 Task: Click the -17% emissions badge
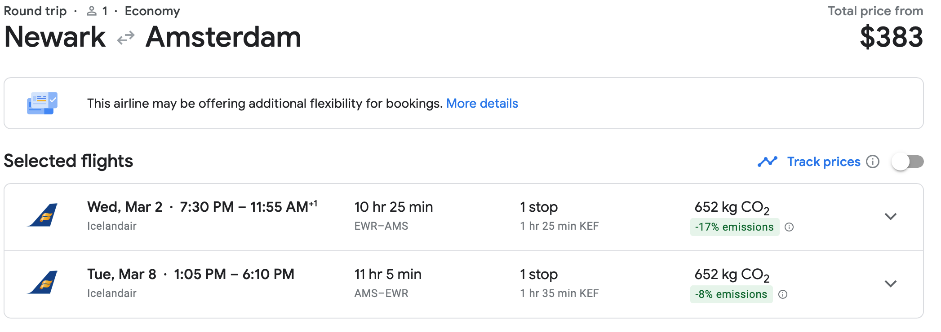coord(734,227)
